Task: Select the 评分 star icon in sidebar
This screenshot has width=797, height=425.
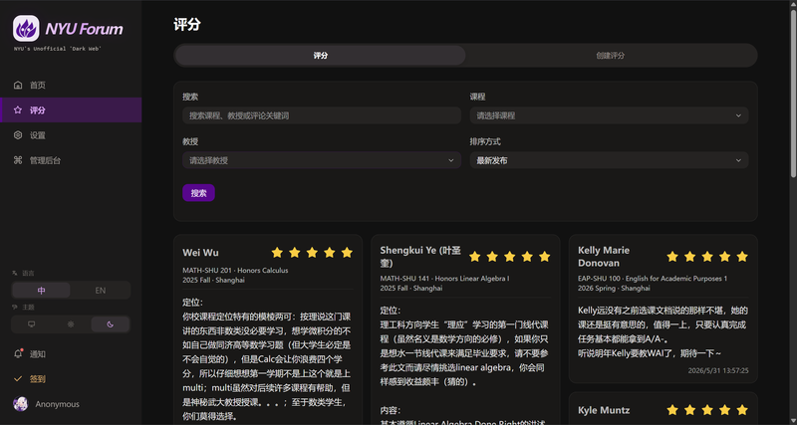Action: [x=18, y=109]
